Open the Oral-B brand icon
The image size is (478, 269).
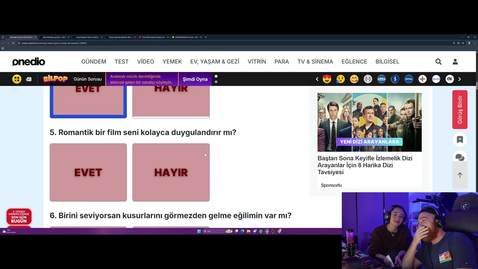(381, 79)
